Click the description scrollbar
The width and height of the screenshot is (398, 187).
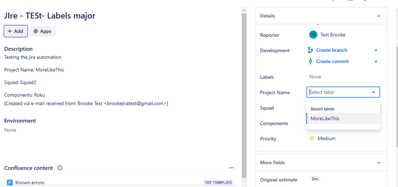coord(244,95)
